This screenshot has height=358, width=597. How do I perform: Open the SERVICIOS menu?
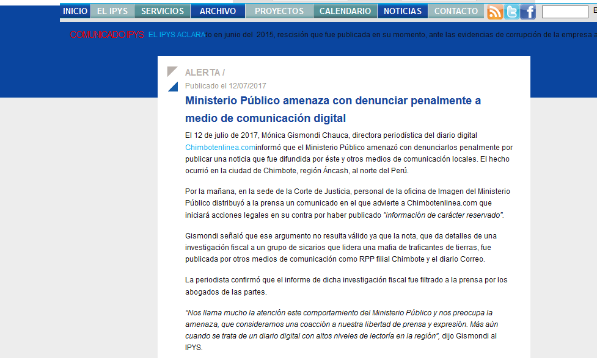pyautogui.click(x=161, y=10)
